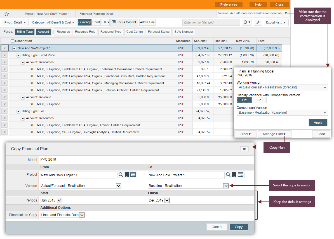This screenshot has height=239, width=334.
Task: Open row menu for Billing Type: Fixed Price
Action: [4, 55]
